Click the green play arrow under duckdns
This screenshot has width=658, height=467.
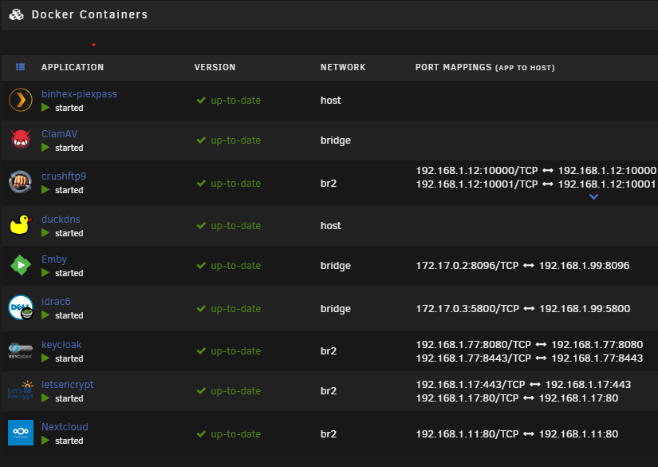pos(45,233)
